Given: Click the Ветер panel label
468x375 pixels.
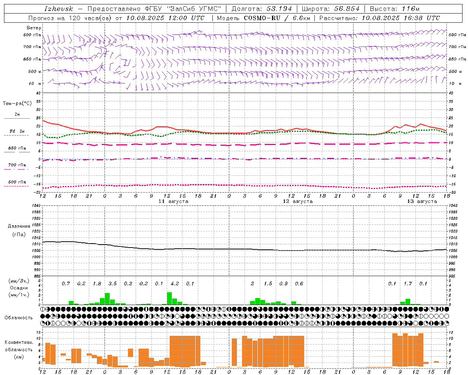Looking at the screenshot, I should click(x=34, y=28).
